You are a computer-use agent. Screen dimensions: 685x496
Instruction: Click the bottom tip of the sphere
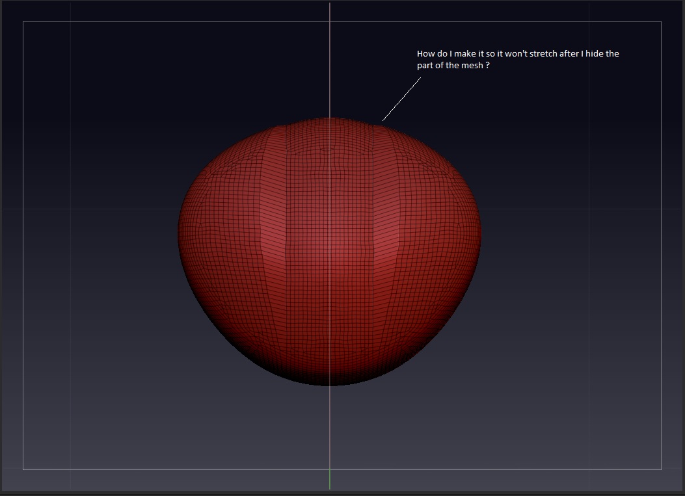coord(329,384)
